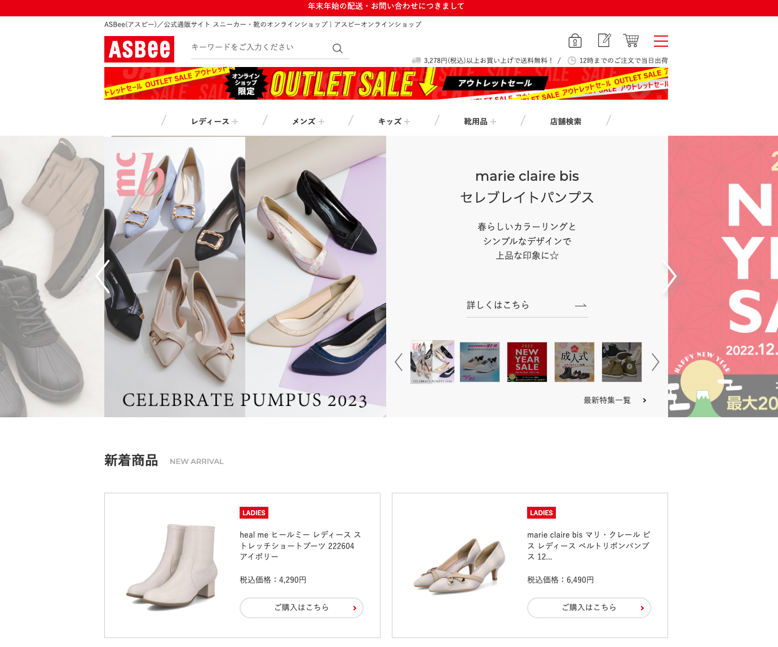
Task: Expand the 靴用品 category menu
Action: tap(480, 122)
